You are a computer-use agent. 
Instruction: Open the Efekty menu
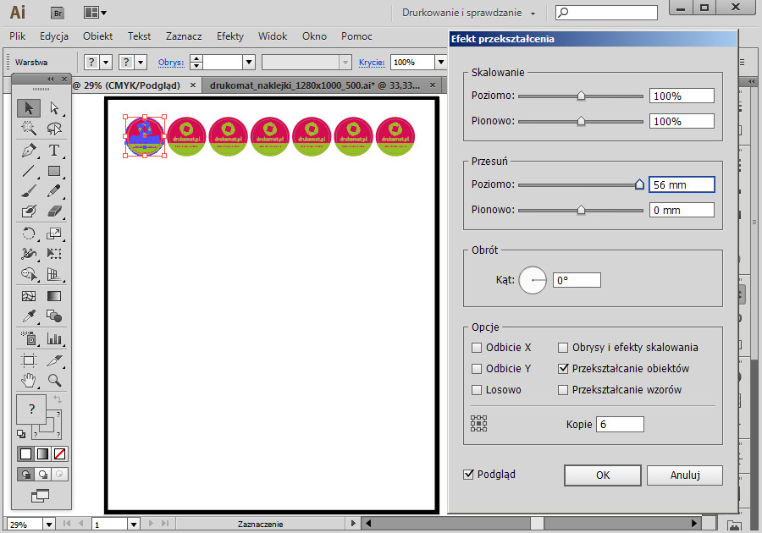point(229,36)
